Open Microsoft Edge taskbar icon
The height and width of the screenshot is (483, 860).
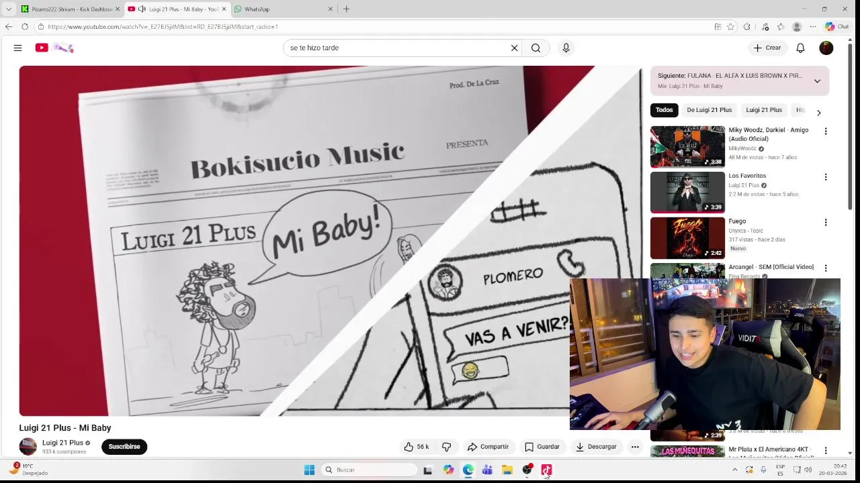(468, 470)
